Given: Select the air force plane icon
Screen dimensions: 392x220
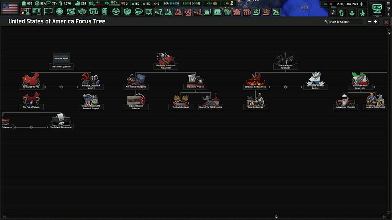Looking at the screenshot, I should click(x=363, y=13).
